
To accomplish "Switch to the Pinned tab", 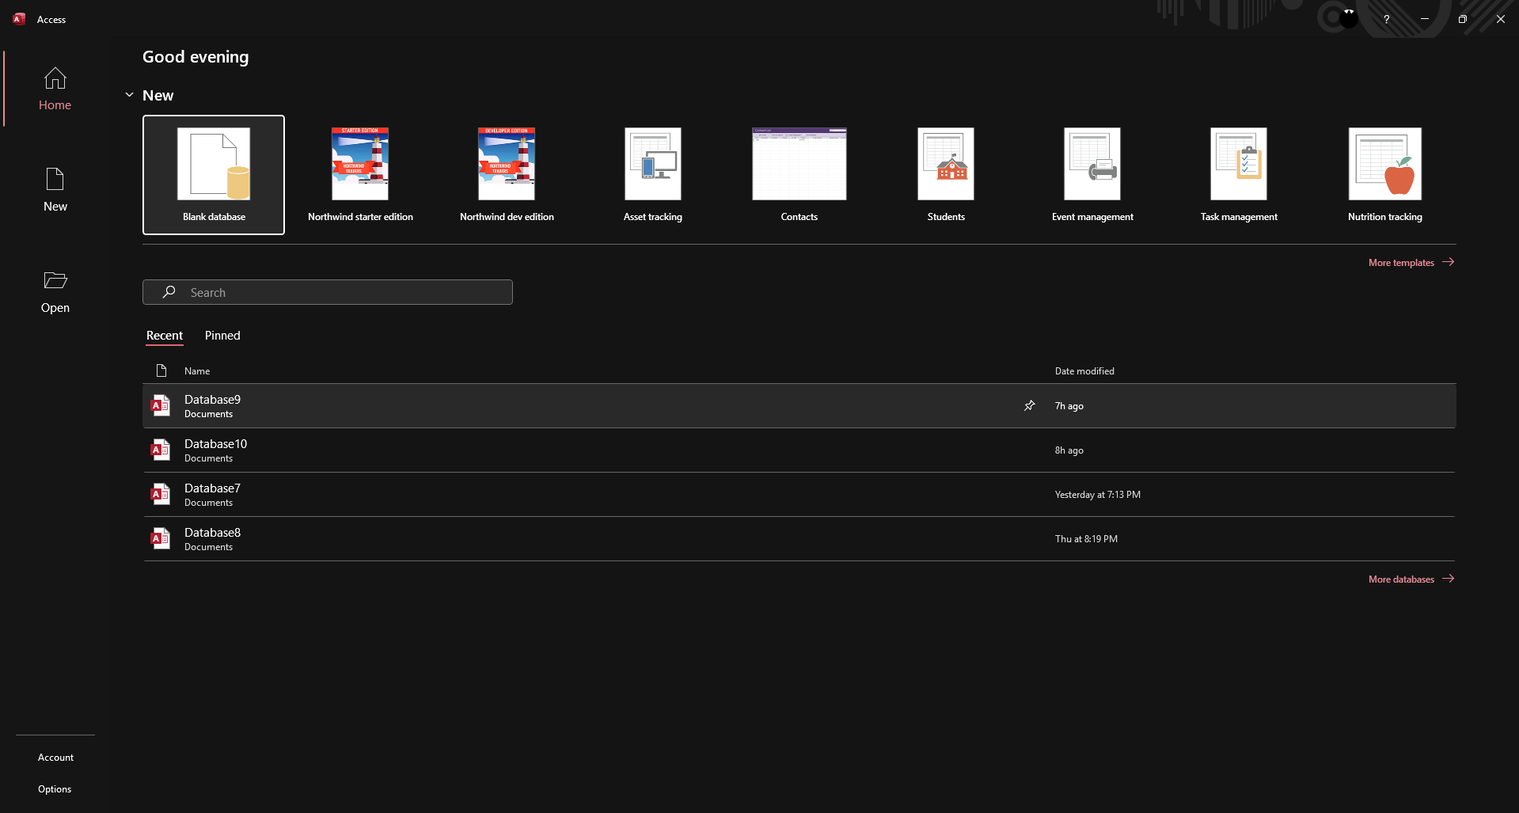I will point(222,336).
